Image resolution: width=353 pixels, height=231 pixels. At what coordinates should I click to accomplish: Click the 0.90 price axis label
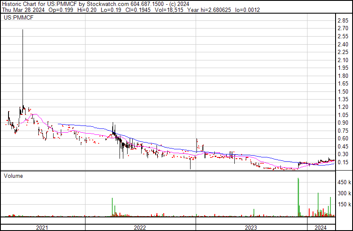(x=343, y=123)
